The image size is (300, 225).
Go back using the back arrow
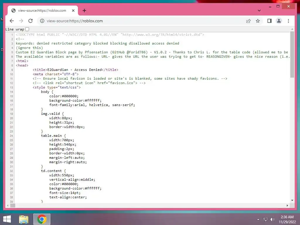point(12,21)
